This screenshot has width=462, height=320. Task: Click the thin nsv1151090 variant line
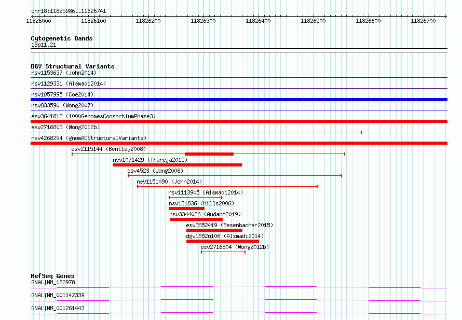227,187
